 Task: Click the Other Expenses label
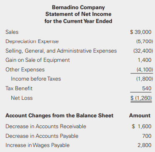[25, 69]
